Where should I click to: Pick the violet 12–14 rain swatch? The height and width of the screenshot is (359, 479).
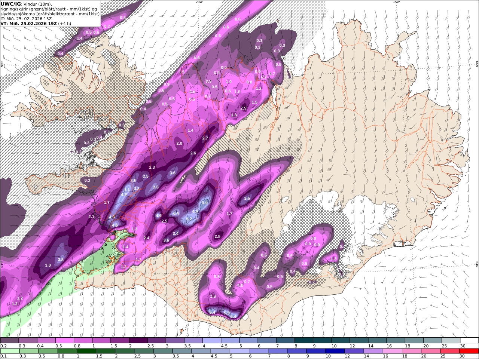[x=354, y=351]
